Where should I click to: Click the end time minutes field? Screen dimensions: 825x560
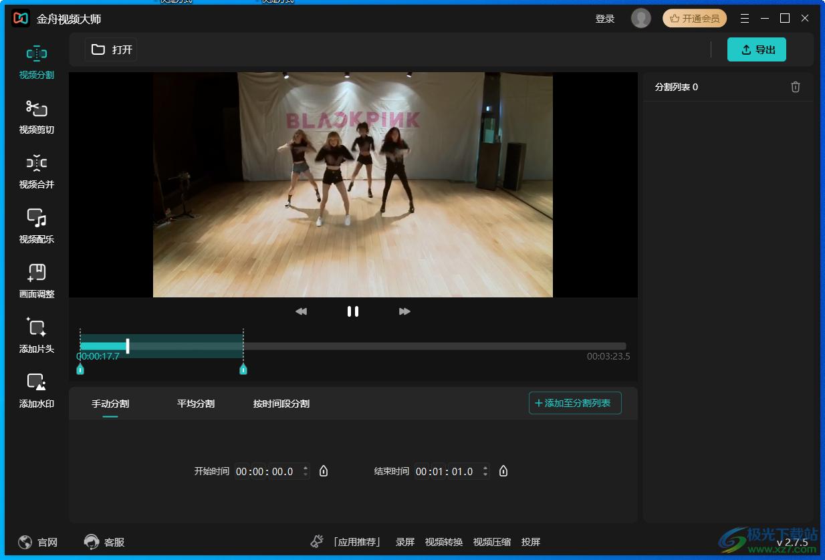[439, 471]
